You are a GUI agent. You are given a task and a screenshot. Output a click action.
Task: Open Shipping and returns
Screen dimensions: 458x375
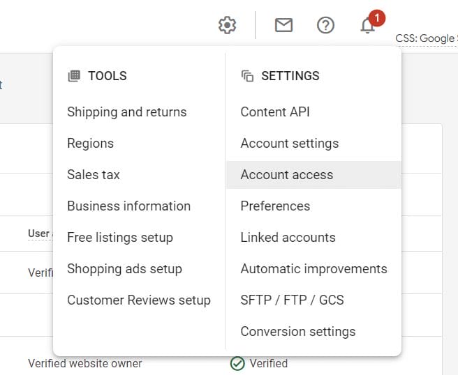[126, 112]
